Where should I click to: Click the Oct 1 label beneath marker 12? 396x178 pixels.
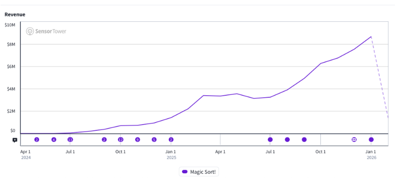[121, 152]
